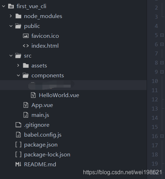Click the HelloWorld.vue Vue file icon

(x=33, y=95)
